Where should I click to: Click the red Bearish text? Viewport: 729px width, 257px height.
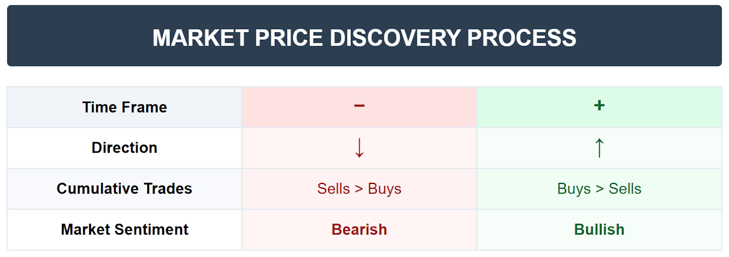tap(359, 229)
